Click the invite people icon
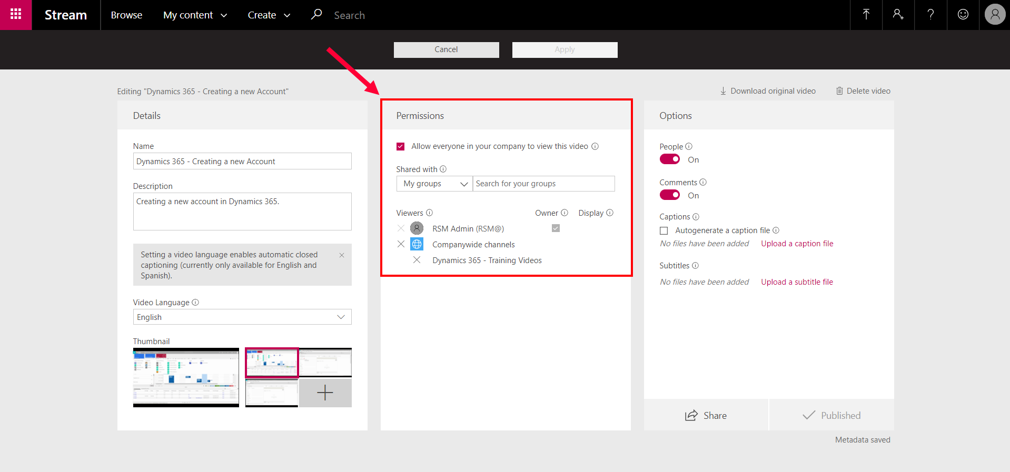The height and width of the screenshot is (472, 1010). point(898,15)
